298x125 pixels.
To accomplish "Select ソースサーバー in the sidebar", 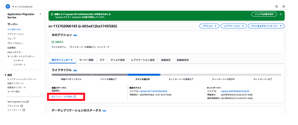I will [14, 30].
